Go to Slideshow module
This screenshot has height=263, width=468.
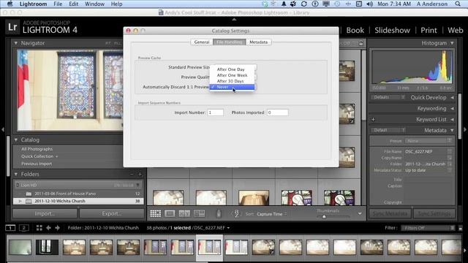point(392,30)
